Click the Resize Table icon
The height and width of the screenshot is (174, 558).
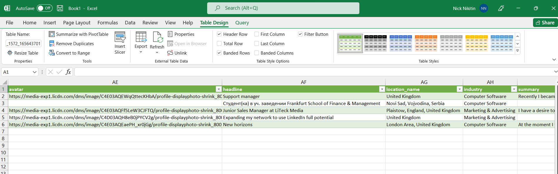[x=10, y=53]
